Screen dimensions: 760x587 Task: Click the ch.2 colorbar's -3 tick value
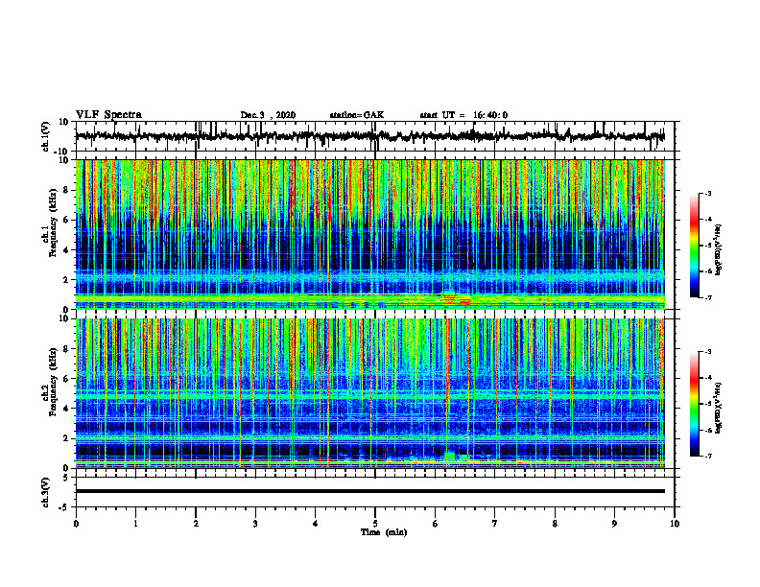click(707, 352)
